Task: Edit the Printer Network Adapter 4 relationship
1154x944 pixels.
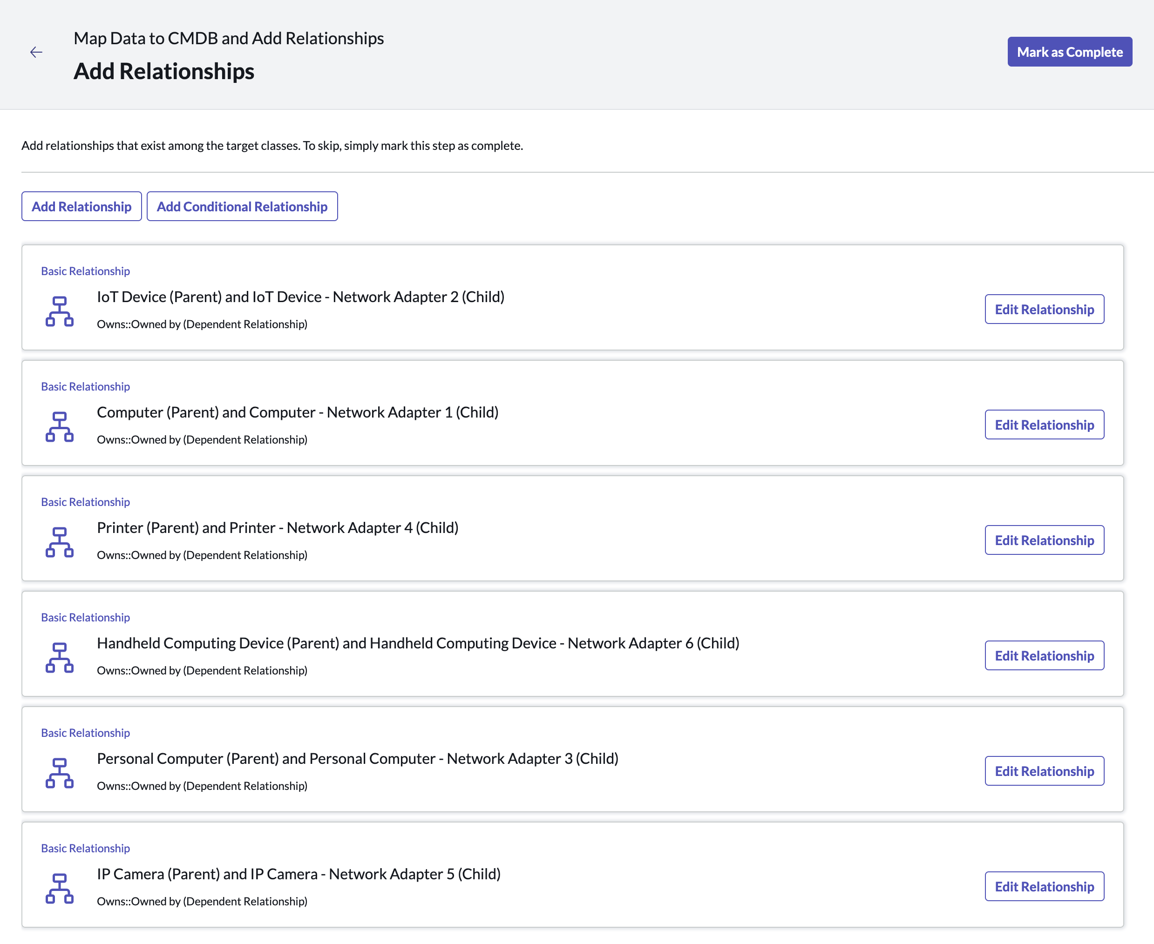Action: click(x=1044, y=540)
